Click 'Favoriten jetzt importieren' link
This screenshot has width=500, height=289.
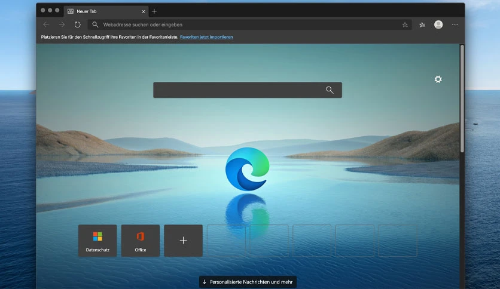206,37
